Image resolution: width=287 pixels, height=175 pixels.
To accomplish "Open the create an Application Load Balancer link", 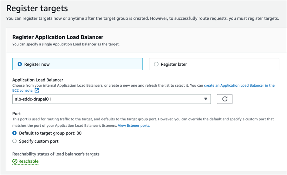I will [239, 85].
